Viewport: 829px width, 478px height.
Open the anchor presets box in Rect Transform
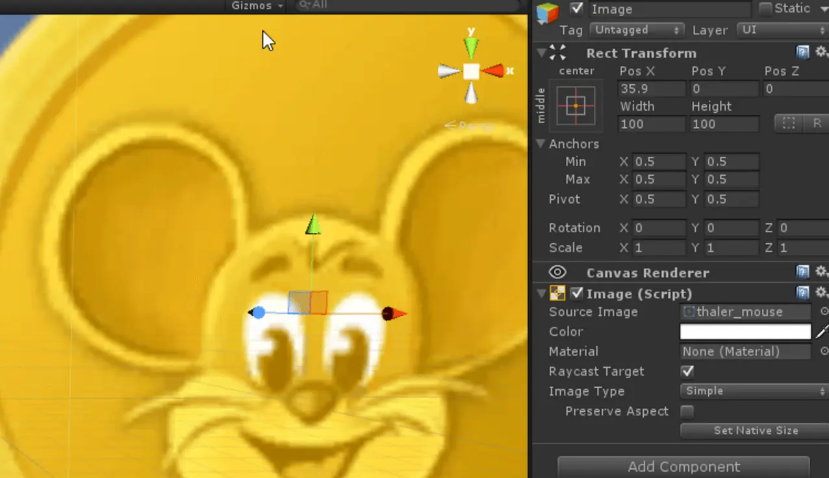[576, 105]
